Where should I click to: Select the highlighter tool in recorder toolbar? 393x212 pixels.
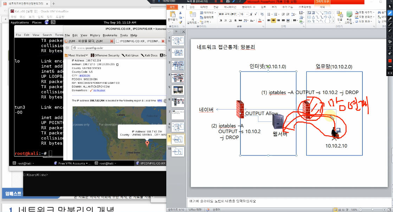390,19
